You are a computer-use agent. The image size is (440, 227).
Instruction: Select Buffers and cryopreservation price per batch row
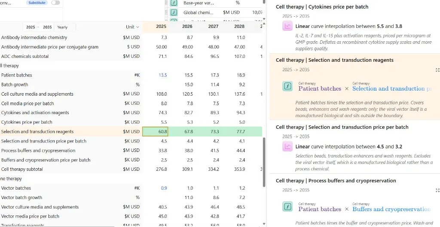[46, 160]
